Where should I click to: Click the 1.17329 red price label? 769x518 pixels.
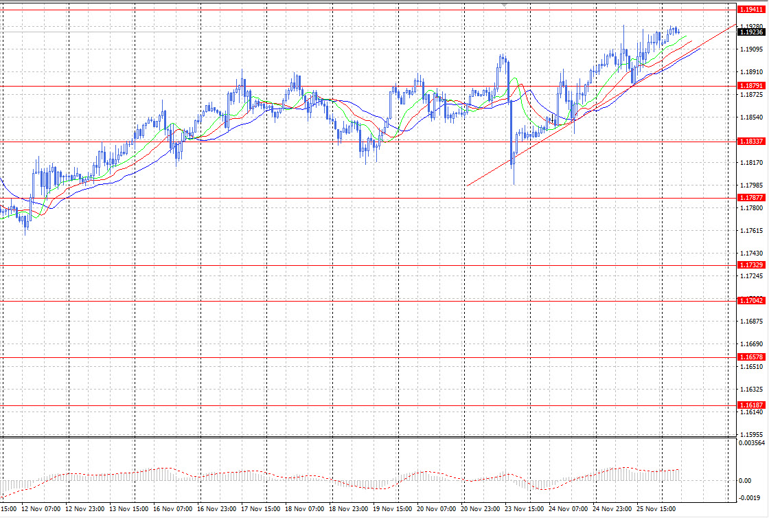coord(751,265)
